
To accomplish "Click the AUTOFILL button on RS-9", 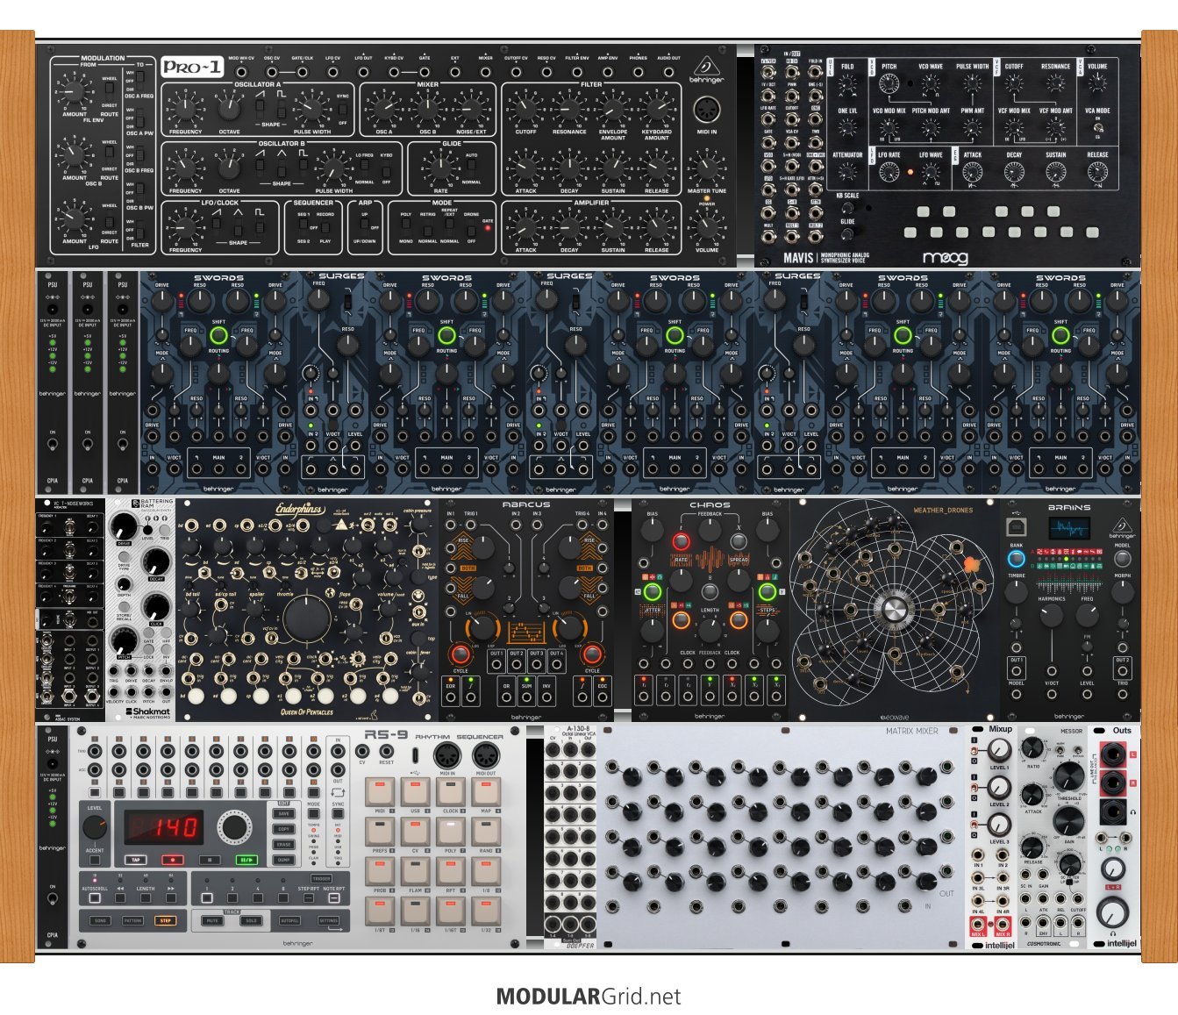I will 289,921.
